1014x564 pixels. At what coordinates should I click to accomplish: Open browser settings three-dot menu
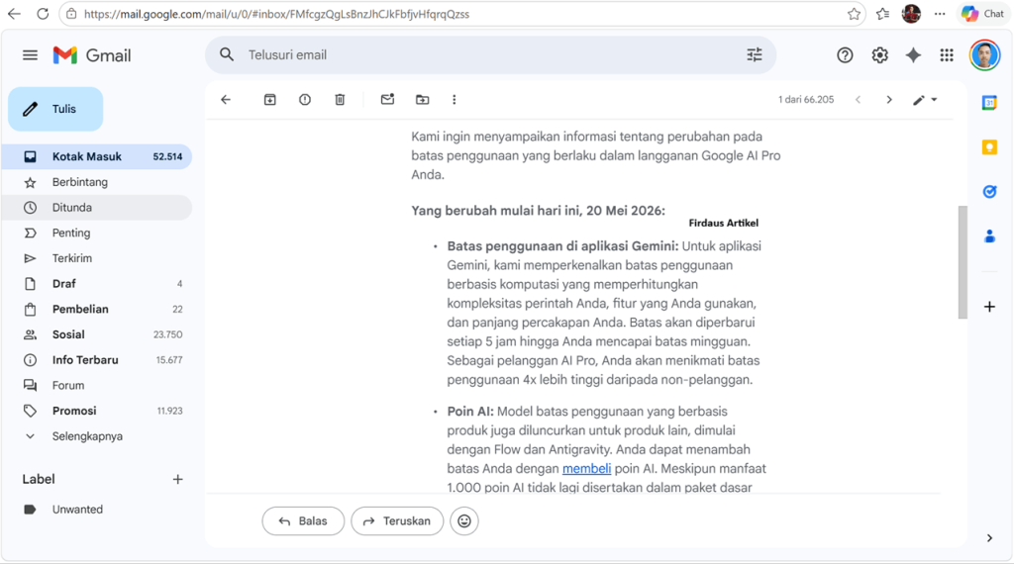pyautogui.click(x=940, y=14)
